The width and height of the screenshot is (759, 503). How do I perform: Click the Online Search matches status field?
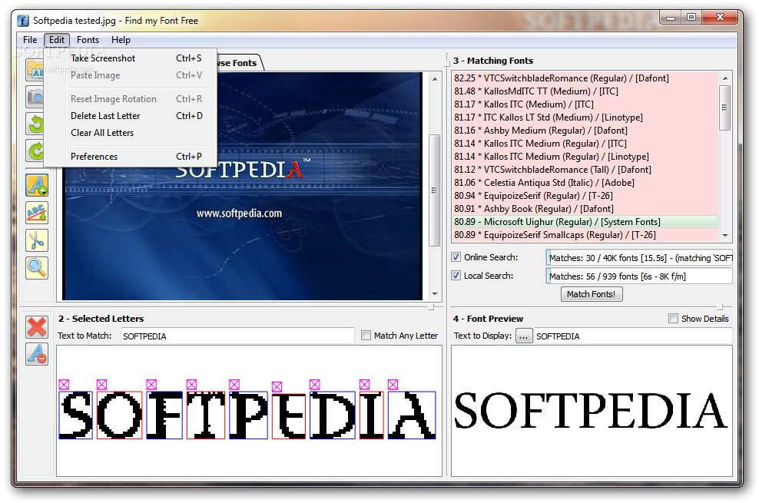[x=639, y=258]
